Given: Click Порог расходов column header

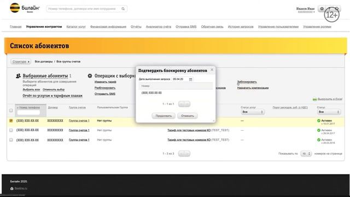Looking at the screenshot, I should (x=290, y=108).
